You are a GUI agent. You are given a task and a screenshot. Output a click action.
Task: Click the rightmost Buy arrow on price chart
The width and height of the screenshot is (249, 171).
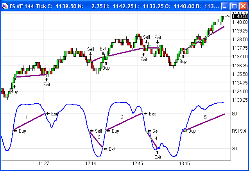(183, 57)
